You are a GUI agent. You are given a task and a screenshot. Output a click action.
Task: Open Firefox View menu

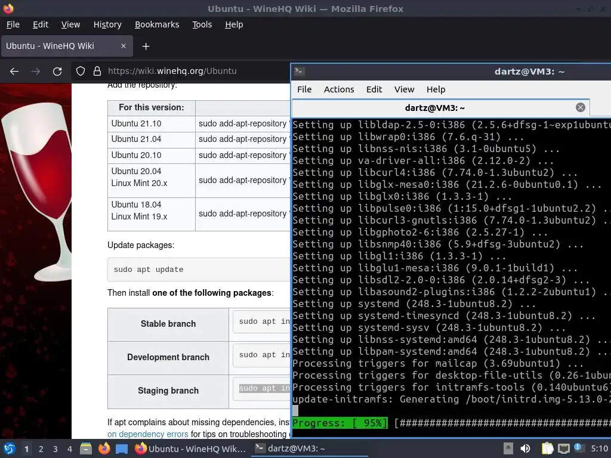70,24
